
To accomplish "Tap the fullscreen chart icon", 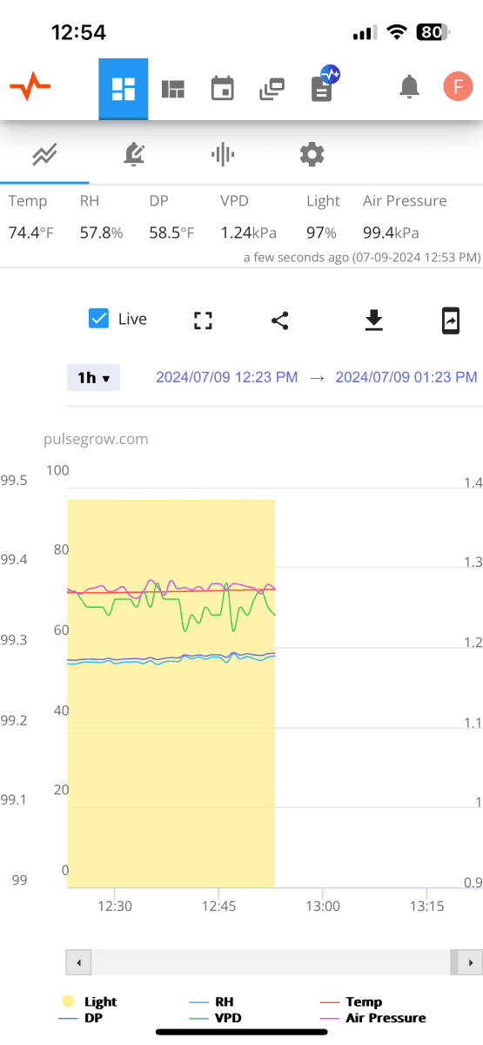I will coord(203,320).
